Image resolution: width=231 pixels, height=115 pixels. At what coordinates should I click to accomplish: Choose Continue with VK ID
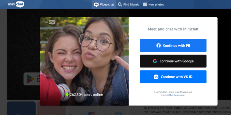[x=173, y=77]
